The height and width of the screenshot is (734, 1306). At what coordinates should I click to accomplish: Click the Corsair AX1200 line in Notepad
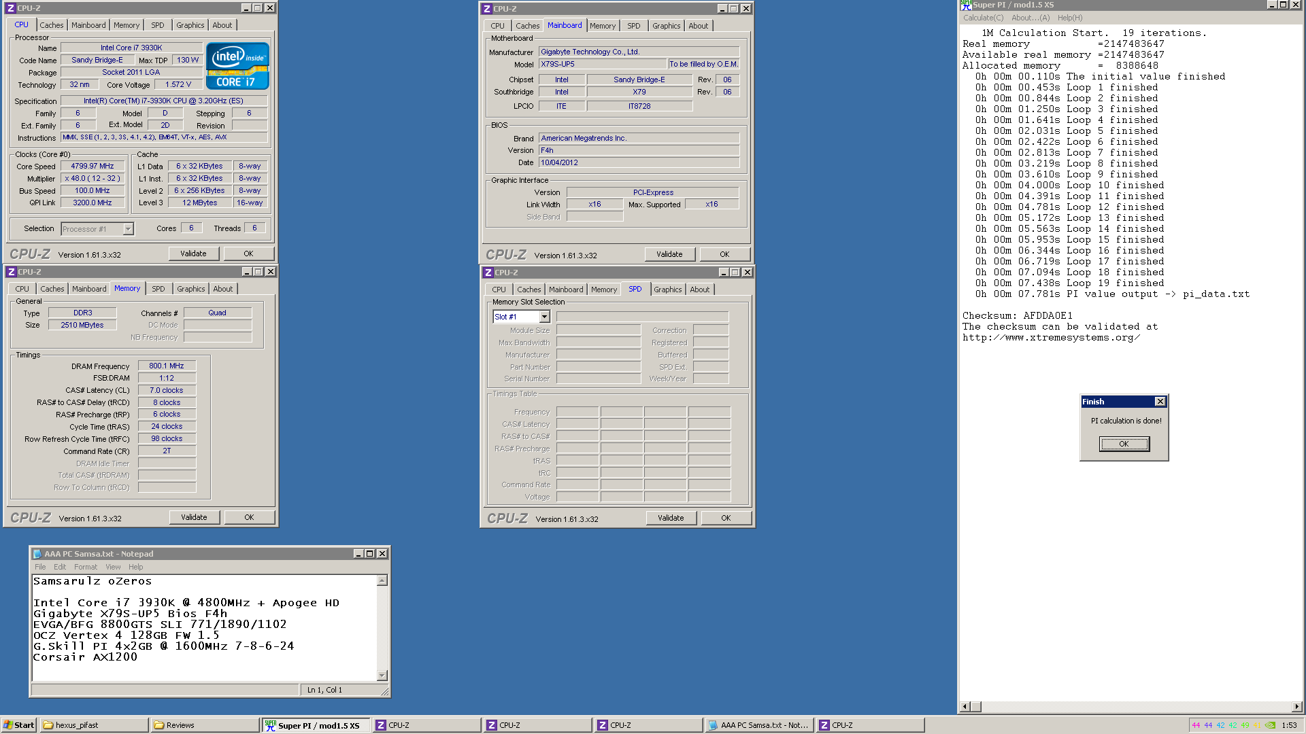[x=85, y=657]
